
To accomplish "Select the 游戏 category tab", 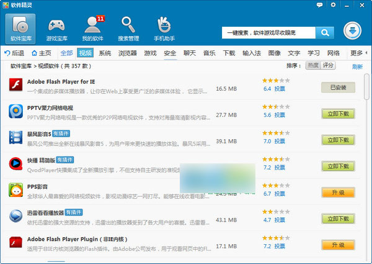I will click(x=151, y=53).
